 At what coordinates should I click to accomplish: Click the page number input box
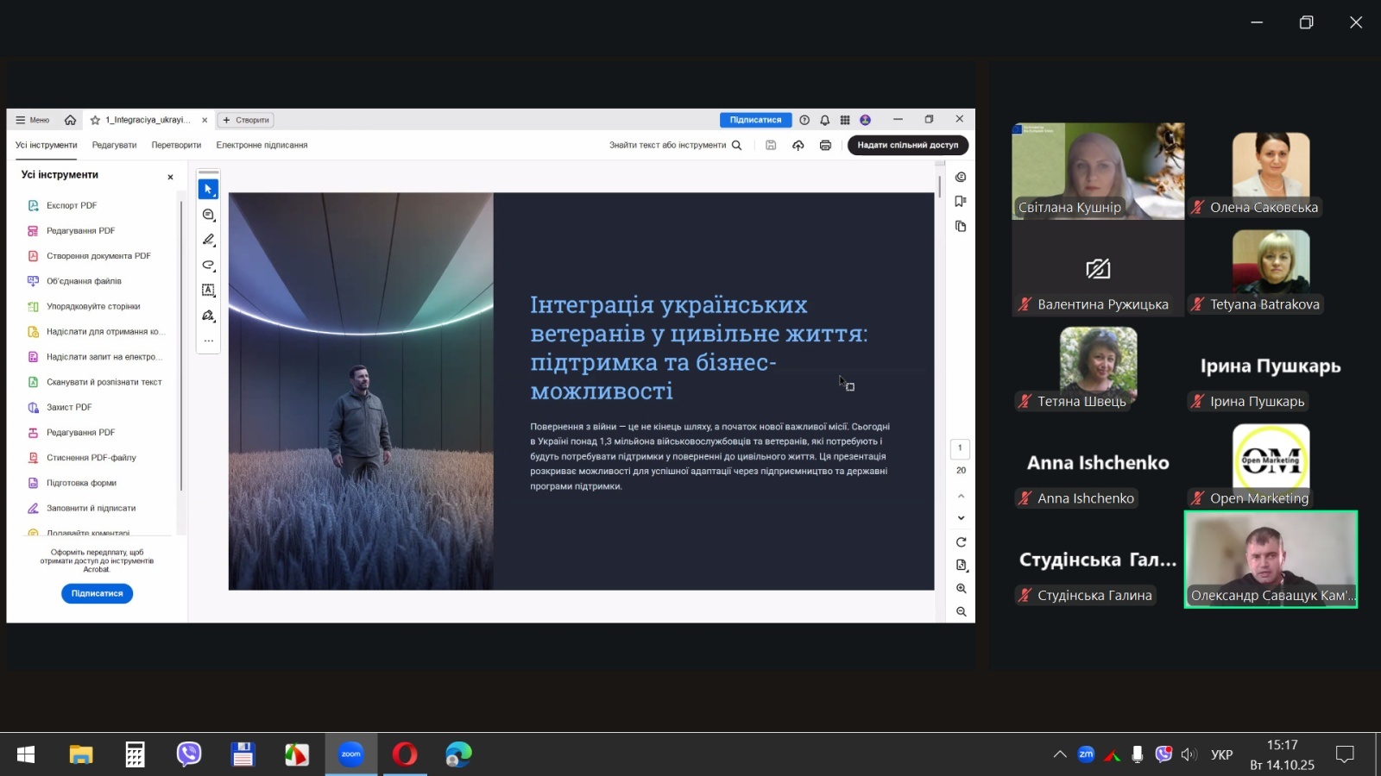coord(960,448)
